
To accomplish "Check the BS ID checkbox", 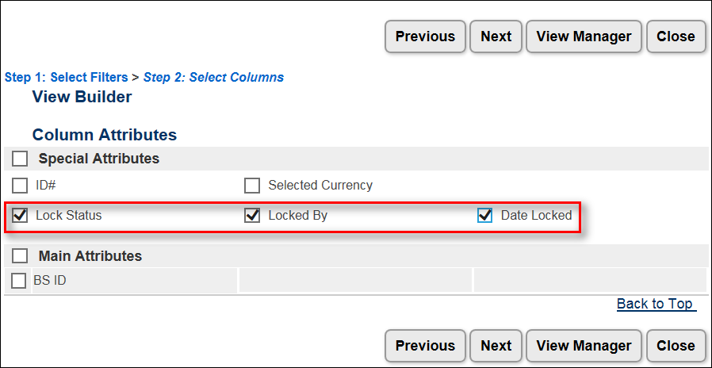I will (19, 281).
